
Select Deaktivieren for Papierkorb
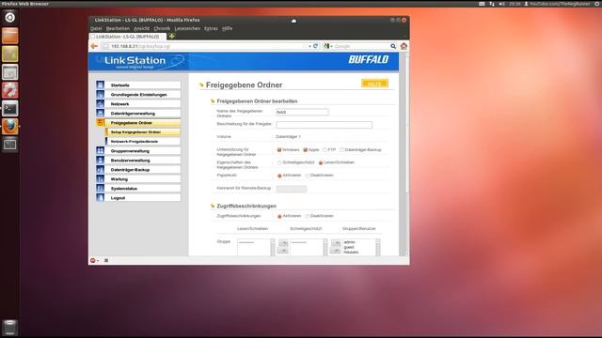pyautogui.click(x=308, y=176)
